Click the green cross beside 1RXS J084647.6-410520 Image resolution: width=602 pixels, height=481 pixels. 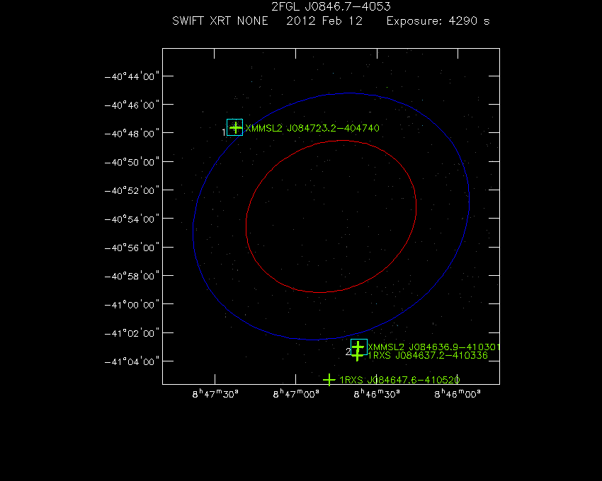(x=329, y=380)
